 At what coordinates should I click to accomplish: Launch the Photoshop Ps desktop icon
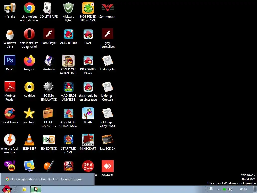[x=10, y=61]
